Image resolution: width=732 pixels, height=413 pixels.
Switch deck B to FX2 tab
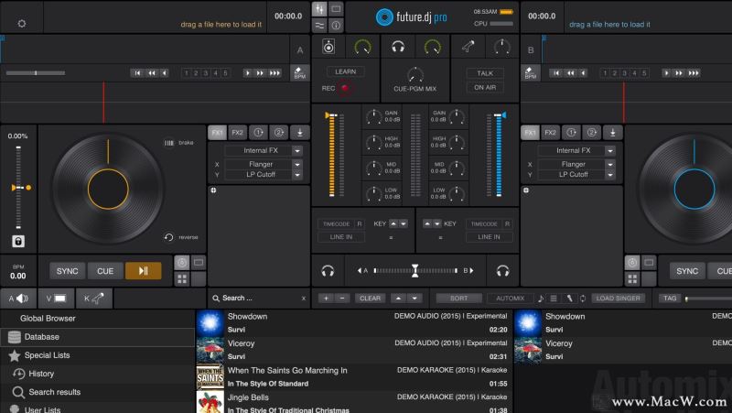pyautogui.click(x=551, y=133)
